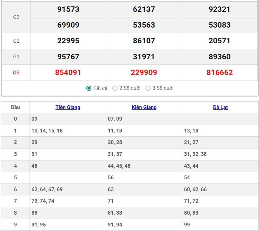Follow the Đà Lạt column link
259x231 pixels.
pyautogui.click(x=220, y=107)
